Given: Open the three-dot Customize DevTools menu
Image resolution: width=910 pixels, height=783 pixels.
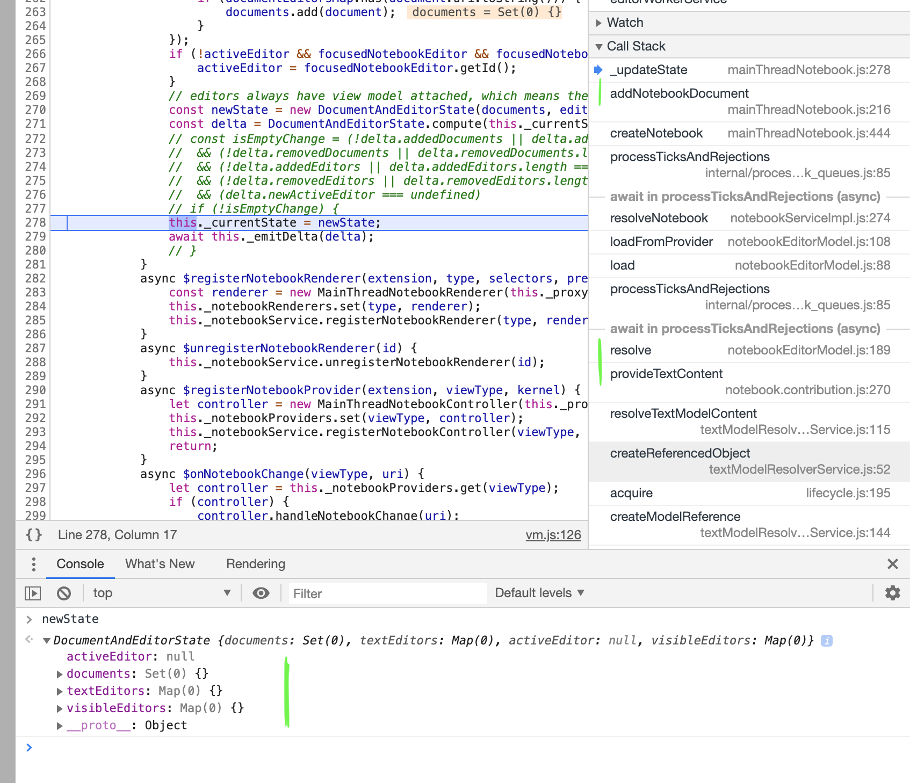Looking at the screenshot, I should coord(33,564).
